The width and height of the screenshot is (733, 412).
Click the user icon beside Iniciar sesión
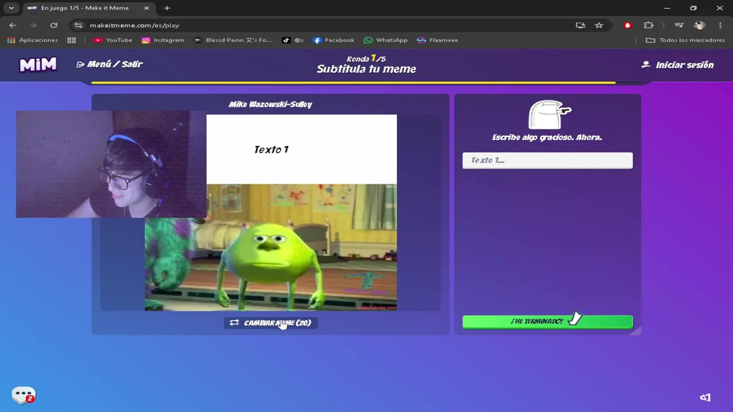646,65
